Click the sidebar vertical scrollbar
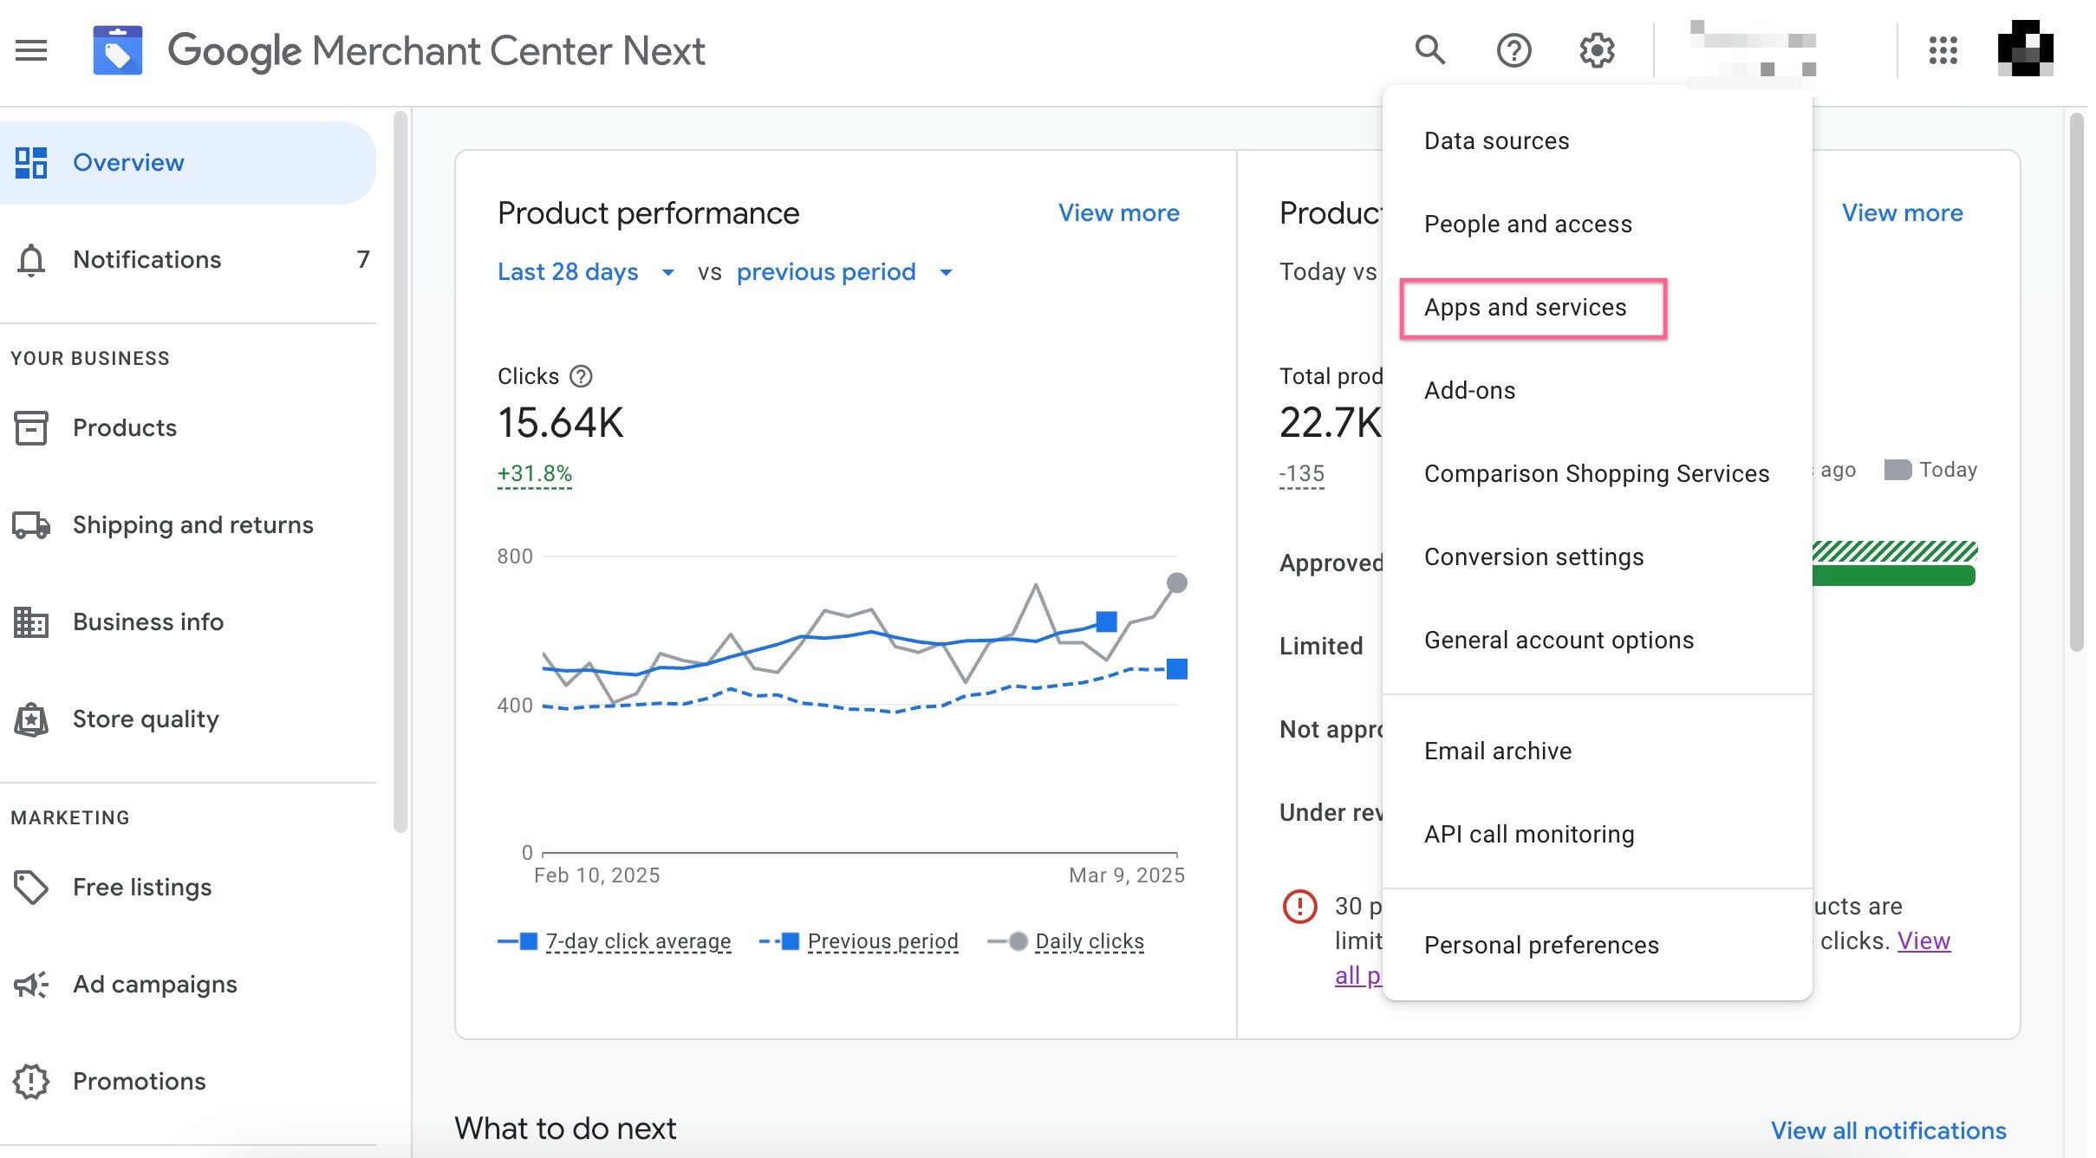Screen dimensions: 2096x1158 (400, 472)
